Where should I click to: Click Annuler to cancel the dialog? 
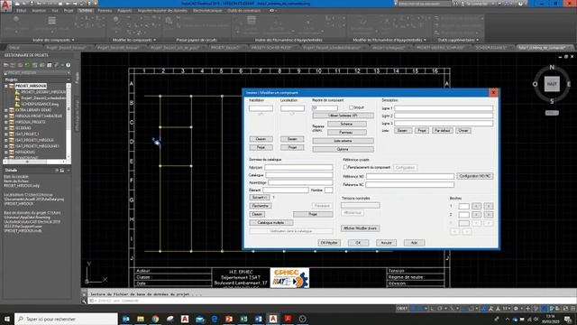pyautogui.click(x=386, y=243)
